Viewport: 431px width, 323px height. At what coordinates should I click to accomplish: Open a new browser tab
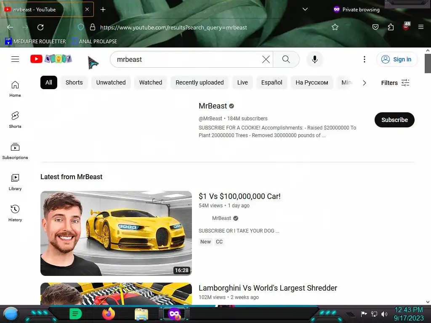(103, 10)
